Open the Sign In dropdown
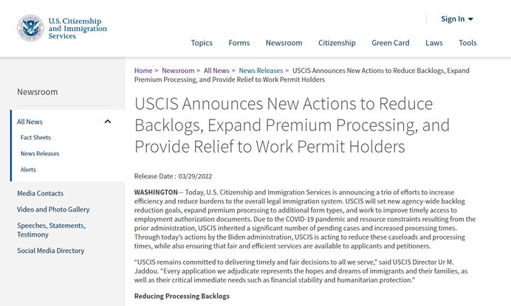Image resolution: width=511 pixels, height=306 pixels. point(457,19)
